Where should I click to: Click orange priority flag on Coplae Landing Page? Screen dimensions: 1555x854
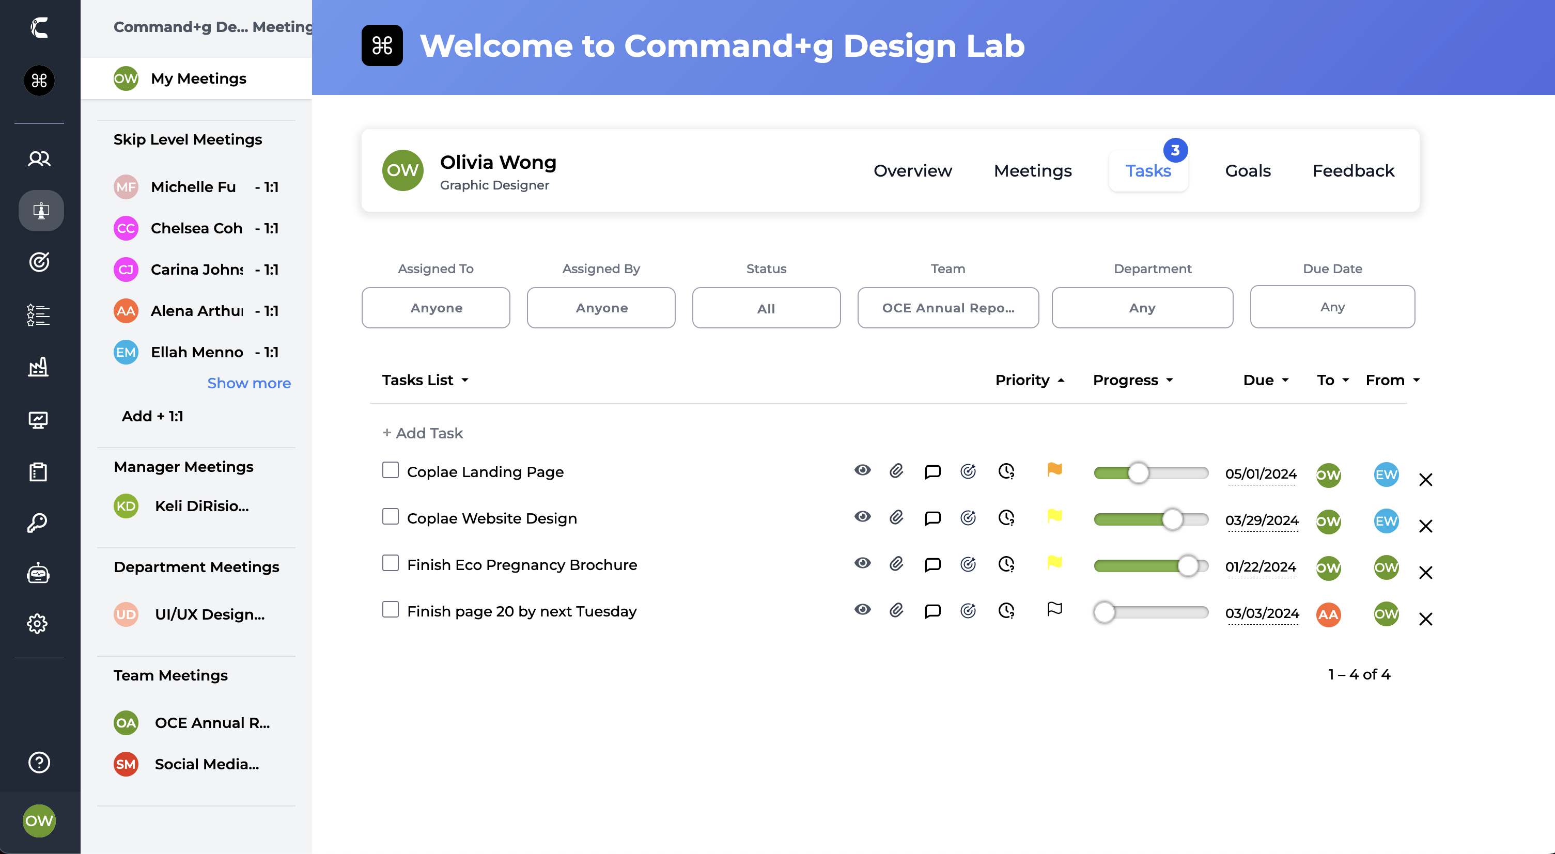pos(1054,470)
